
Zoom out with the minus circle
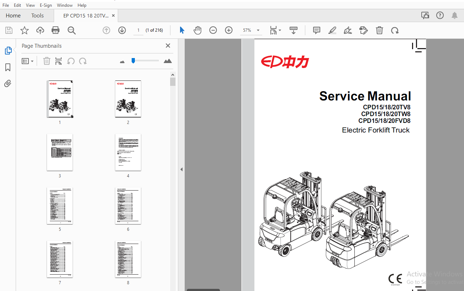point(213,31)
